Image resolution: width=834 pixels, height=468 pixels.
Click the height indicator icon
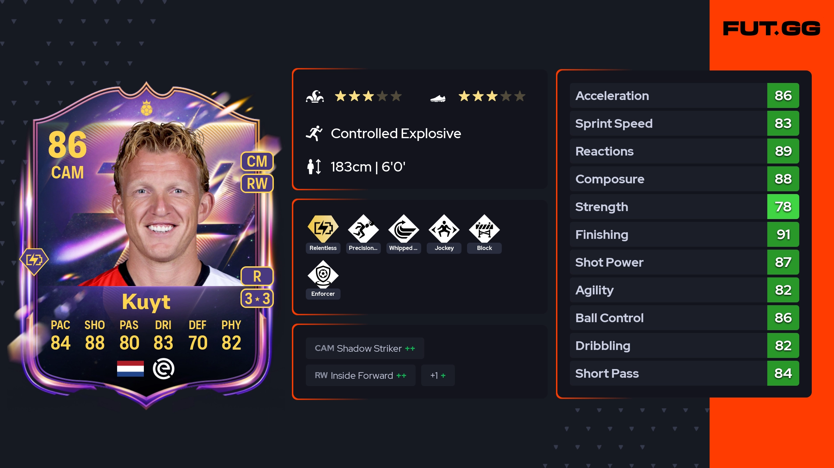pyautogui.click(x=314, y=167)
